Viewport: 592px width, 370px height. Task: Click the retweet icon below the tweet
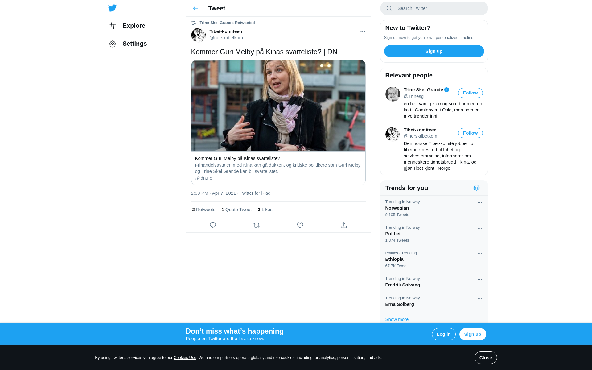tap(257, 225)
